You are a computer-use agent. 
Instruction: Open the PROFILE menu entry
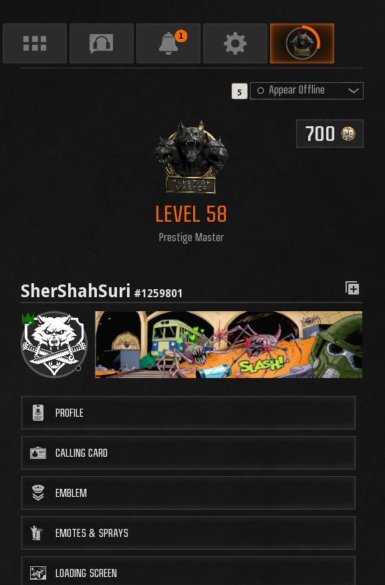188,413
